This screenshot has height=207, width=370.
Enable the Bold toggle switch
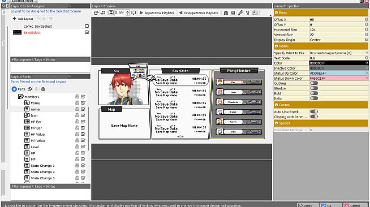click(314, 93)
